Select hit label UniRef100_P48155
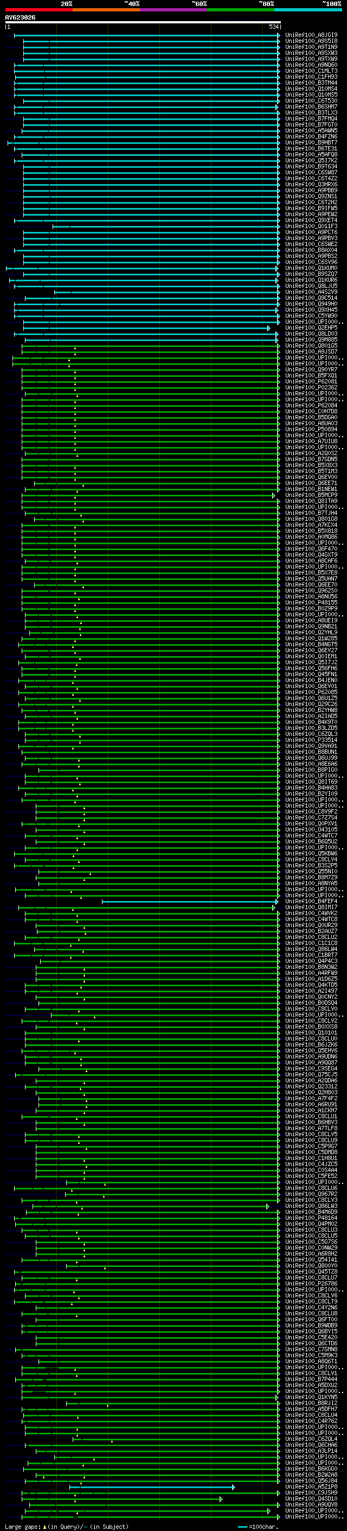Screen dimensions: 347x1531 tap(311, 603)
